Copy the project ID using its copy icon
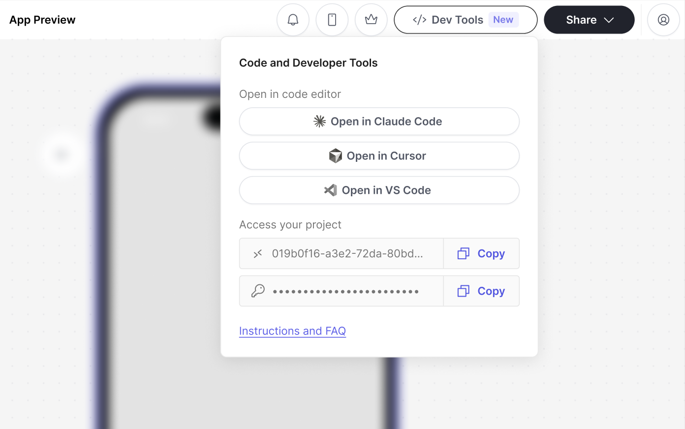The image size is (685, 429). point(463,253)
